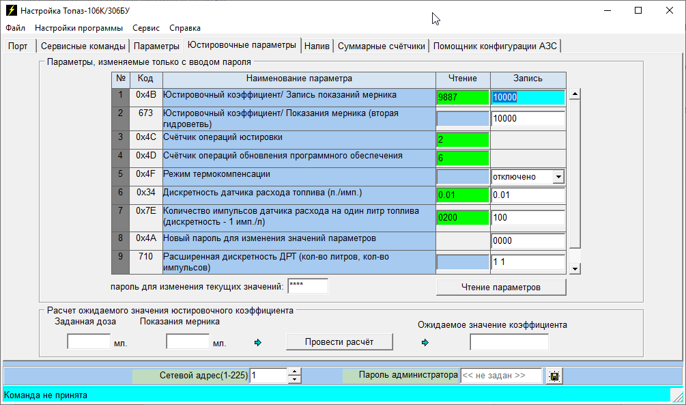Open the Справка menu
Screen dimensions: 686x405
(x=185, y=28)
